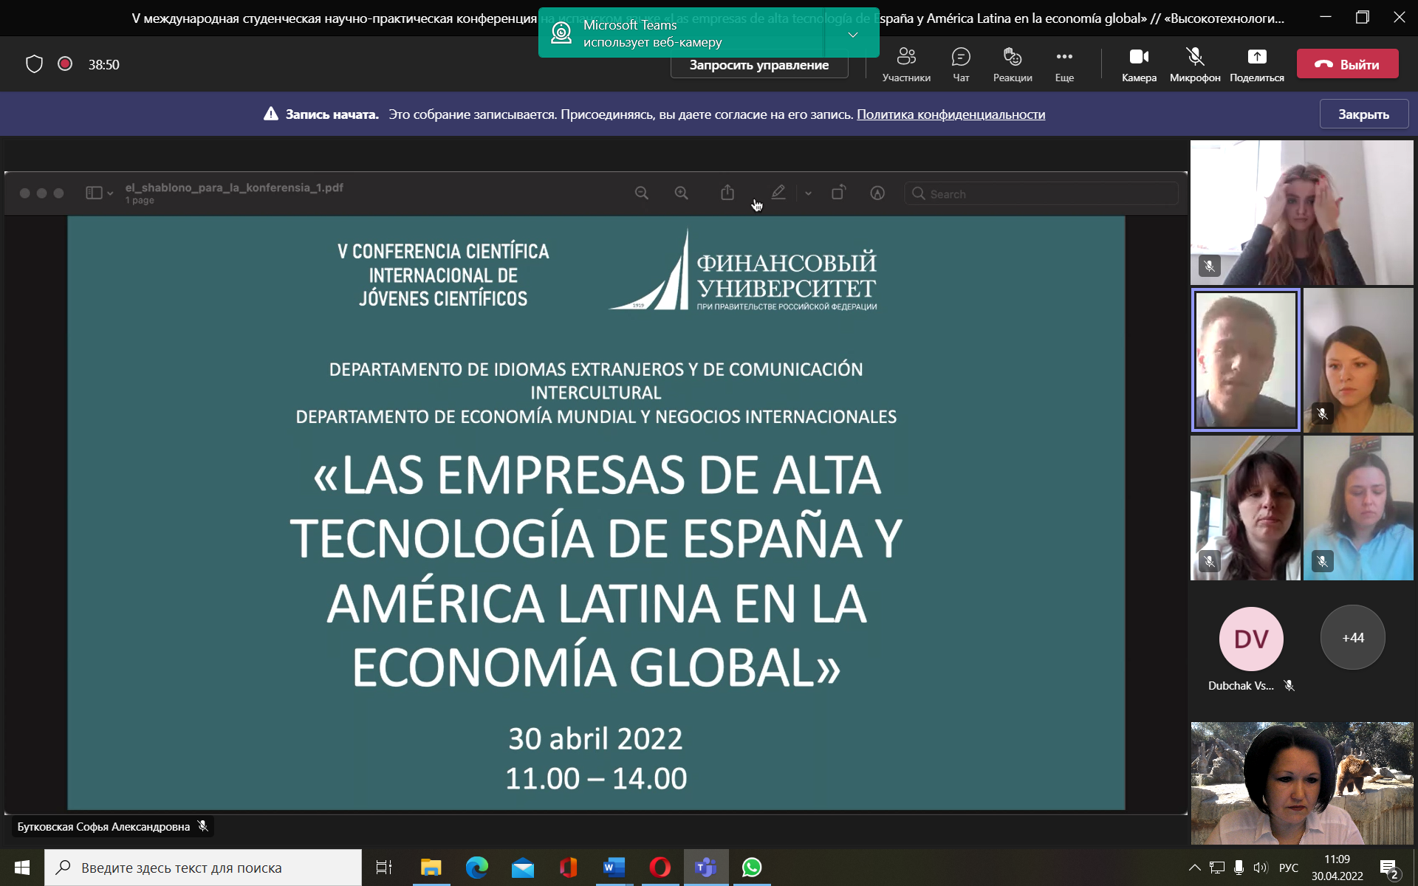
Task: Select the highlighted speaker video tile
Action: click(1245, 360)
